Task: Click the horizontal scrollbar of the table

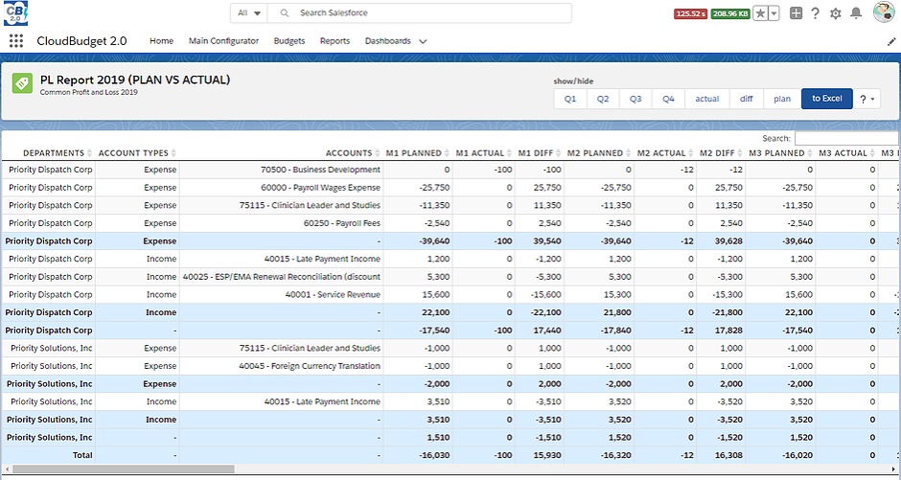Action: point(125,469)
